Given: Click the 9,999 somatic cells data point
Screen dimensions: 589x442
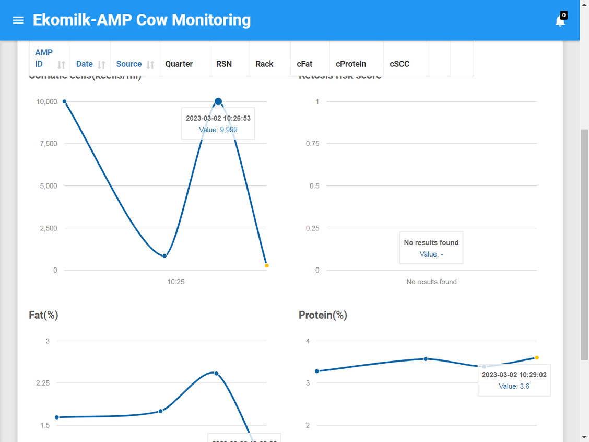Looking at the screenshot, I should (218, 101).
